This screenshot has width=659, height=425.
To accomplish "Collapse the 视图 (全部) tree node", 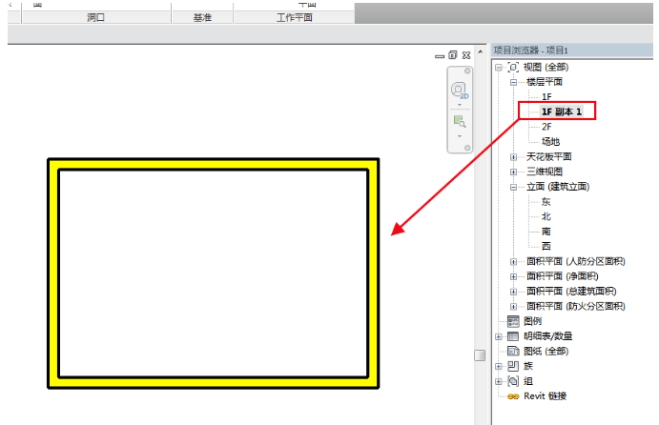I will click(499, 68).
